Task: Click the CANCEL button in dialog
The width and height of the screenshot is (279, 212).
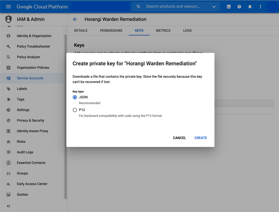Action: [179, 138]
